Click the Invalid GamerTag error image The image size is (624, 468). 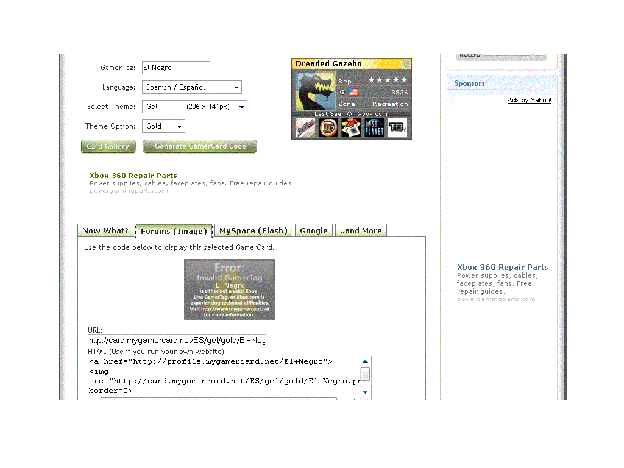(230, 289)
